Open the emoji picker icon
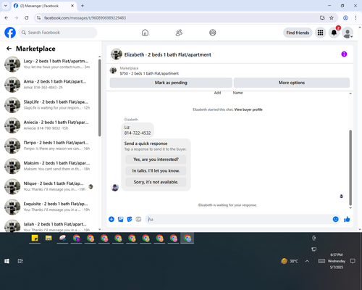 tap(335, 219)
